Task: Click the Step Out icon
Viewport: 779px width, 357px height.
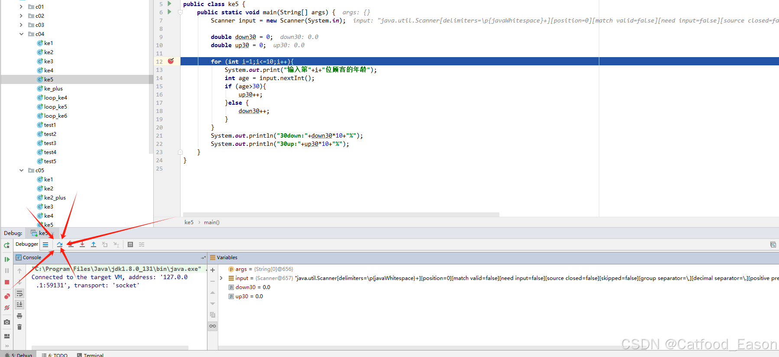Action: (94, 244)
